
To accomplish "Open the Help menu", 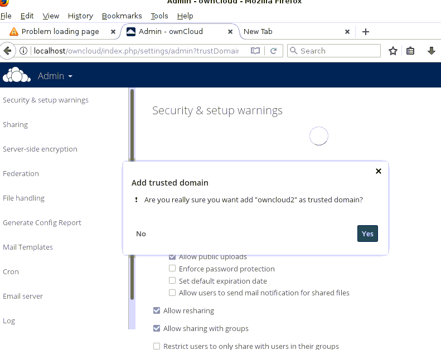I will 185,16.
